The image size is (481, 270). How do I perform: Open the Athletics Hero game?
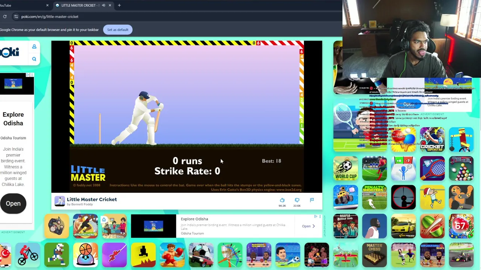coord(85,226)
